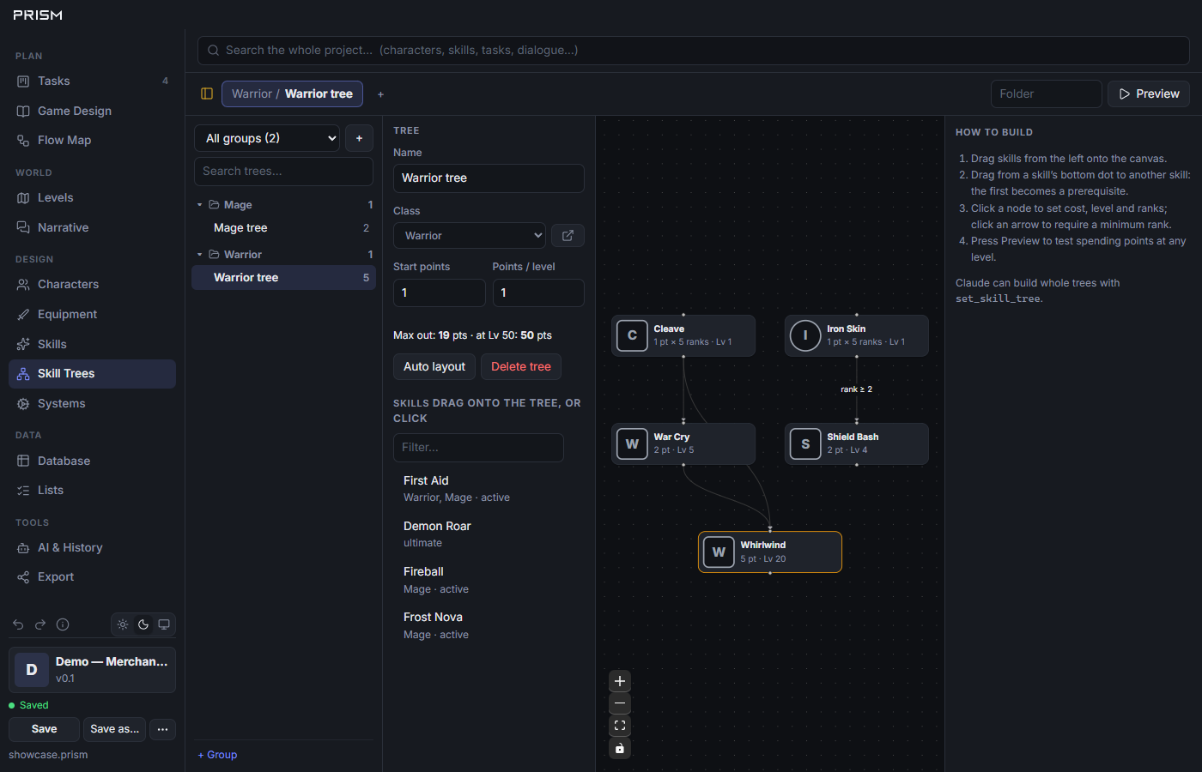Go to Flow Map

point(92,140)
